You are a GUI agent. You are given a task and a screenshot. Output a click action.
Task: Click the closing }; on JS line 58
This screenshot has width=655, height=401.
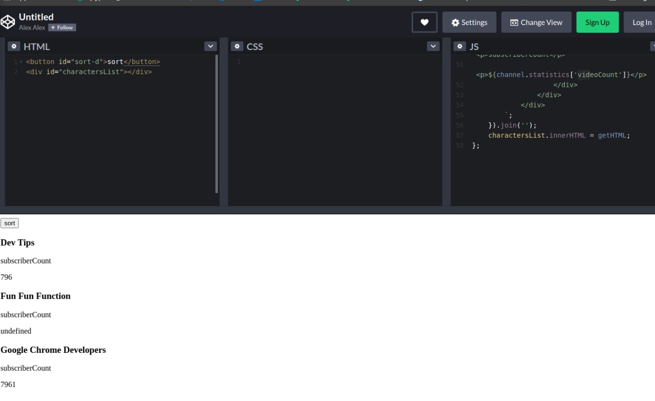pyautogui.click(x=476, y=146)
